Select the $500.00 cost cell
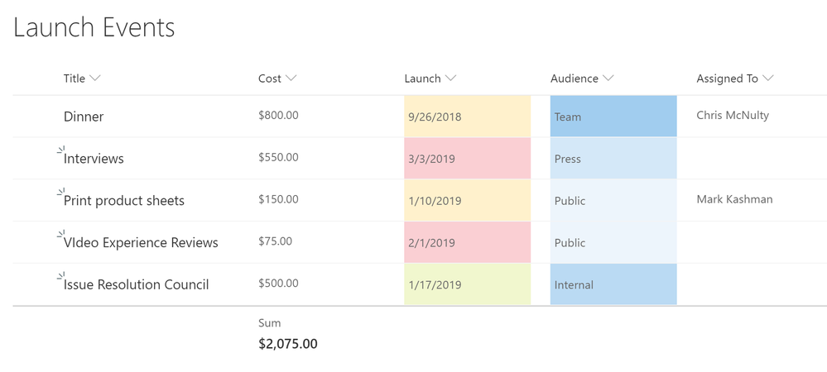827x372 pixels. (278, 284)
